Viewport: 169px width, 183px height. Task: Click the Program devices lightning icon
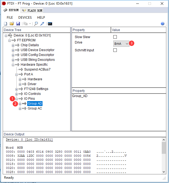tap(42, 24)
